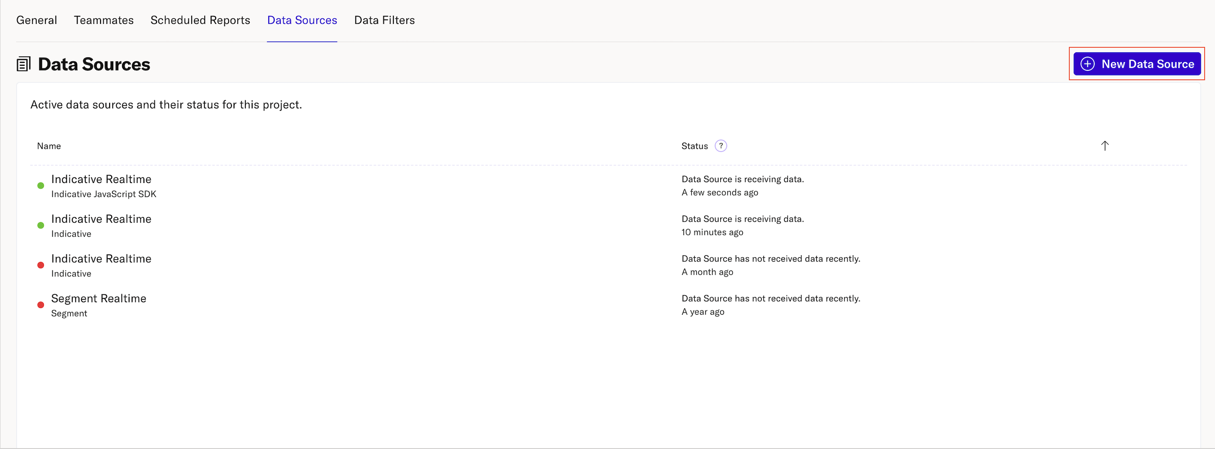The image size is (1215, 449).
Task: Open the Scheduled Reports tab
Action: tap(200, 20)
